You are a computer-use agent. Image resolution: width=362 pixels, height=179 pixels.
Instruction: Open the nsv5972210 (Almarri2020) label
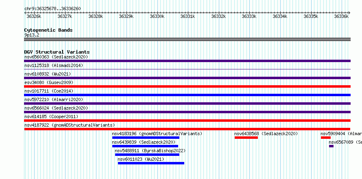coord(54,99)
